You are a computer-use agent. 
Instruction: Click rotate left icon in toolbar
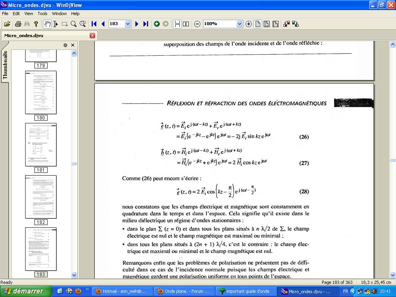(287, 24)
